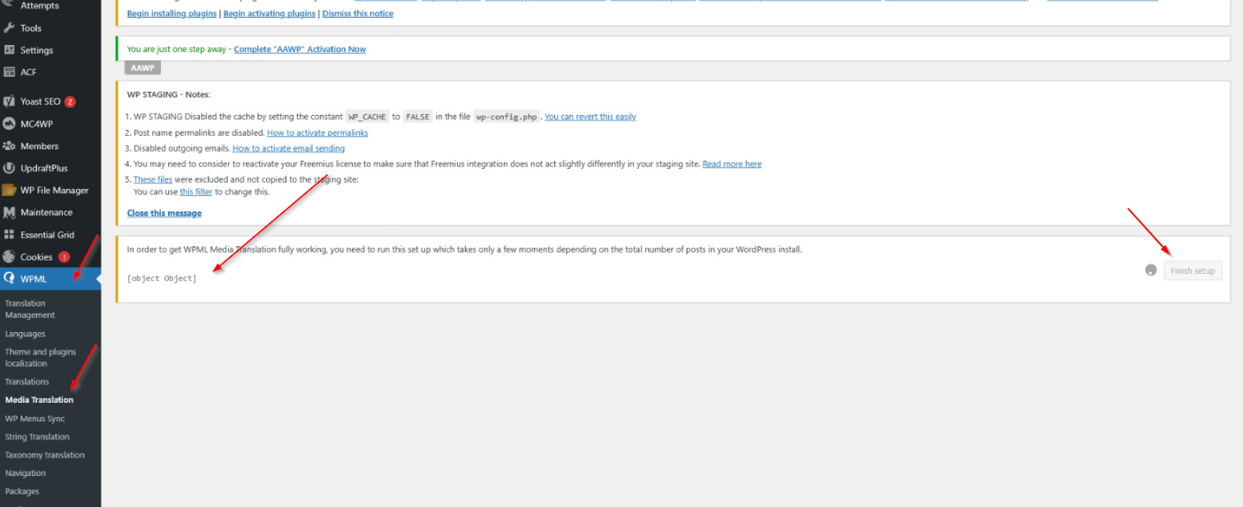Click Read more here link
The image size is (1243, 507).
(x=732, y=164)
